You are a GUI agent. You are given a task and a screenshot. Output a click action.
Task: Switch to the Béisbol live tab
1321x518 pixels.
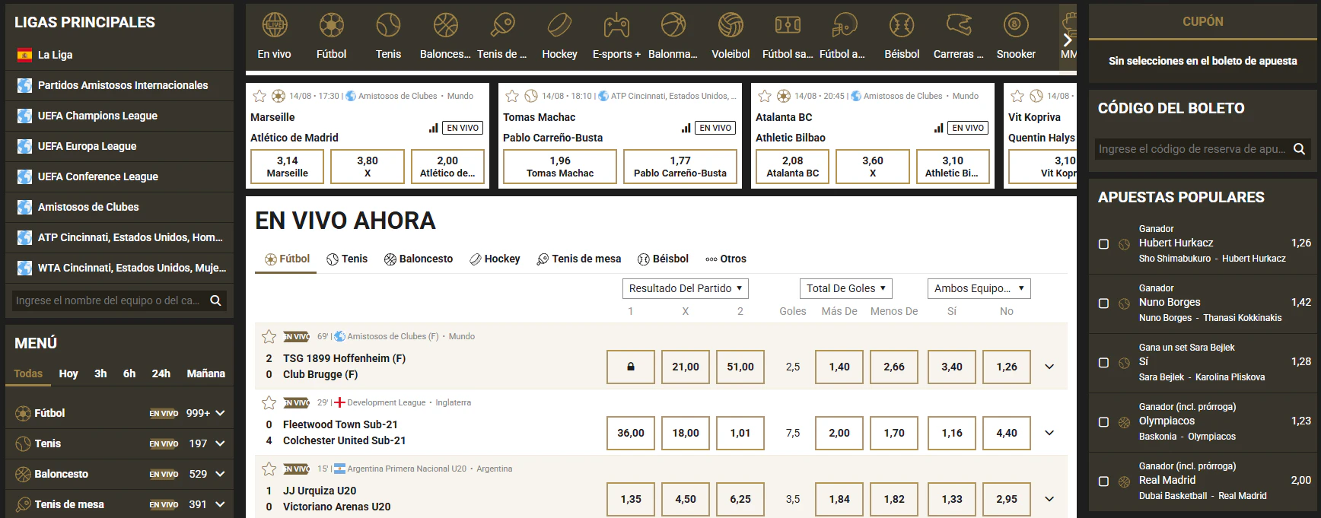click(663, 259)
